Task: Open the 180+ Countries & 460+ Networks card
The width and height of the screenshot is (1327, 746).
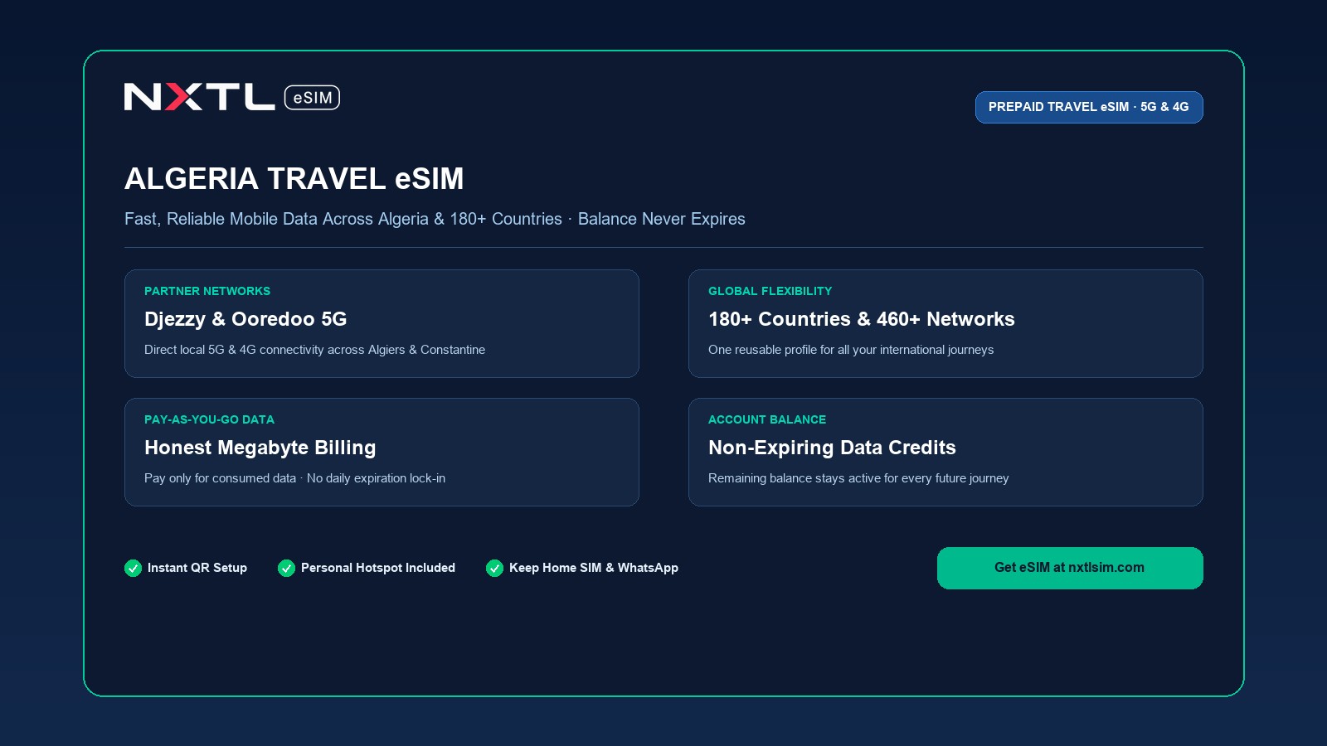Action: 945,323
